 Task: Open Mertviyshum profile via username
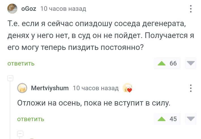(50, 88)
